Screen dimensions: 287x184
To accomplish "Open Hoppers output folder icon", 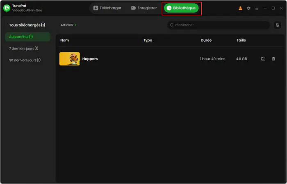I will coord(263,59).
